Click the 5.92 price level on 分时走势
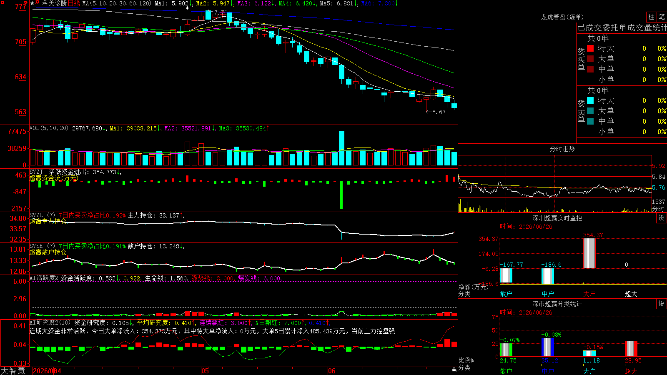 [659, 166]
